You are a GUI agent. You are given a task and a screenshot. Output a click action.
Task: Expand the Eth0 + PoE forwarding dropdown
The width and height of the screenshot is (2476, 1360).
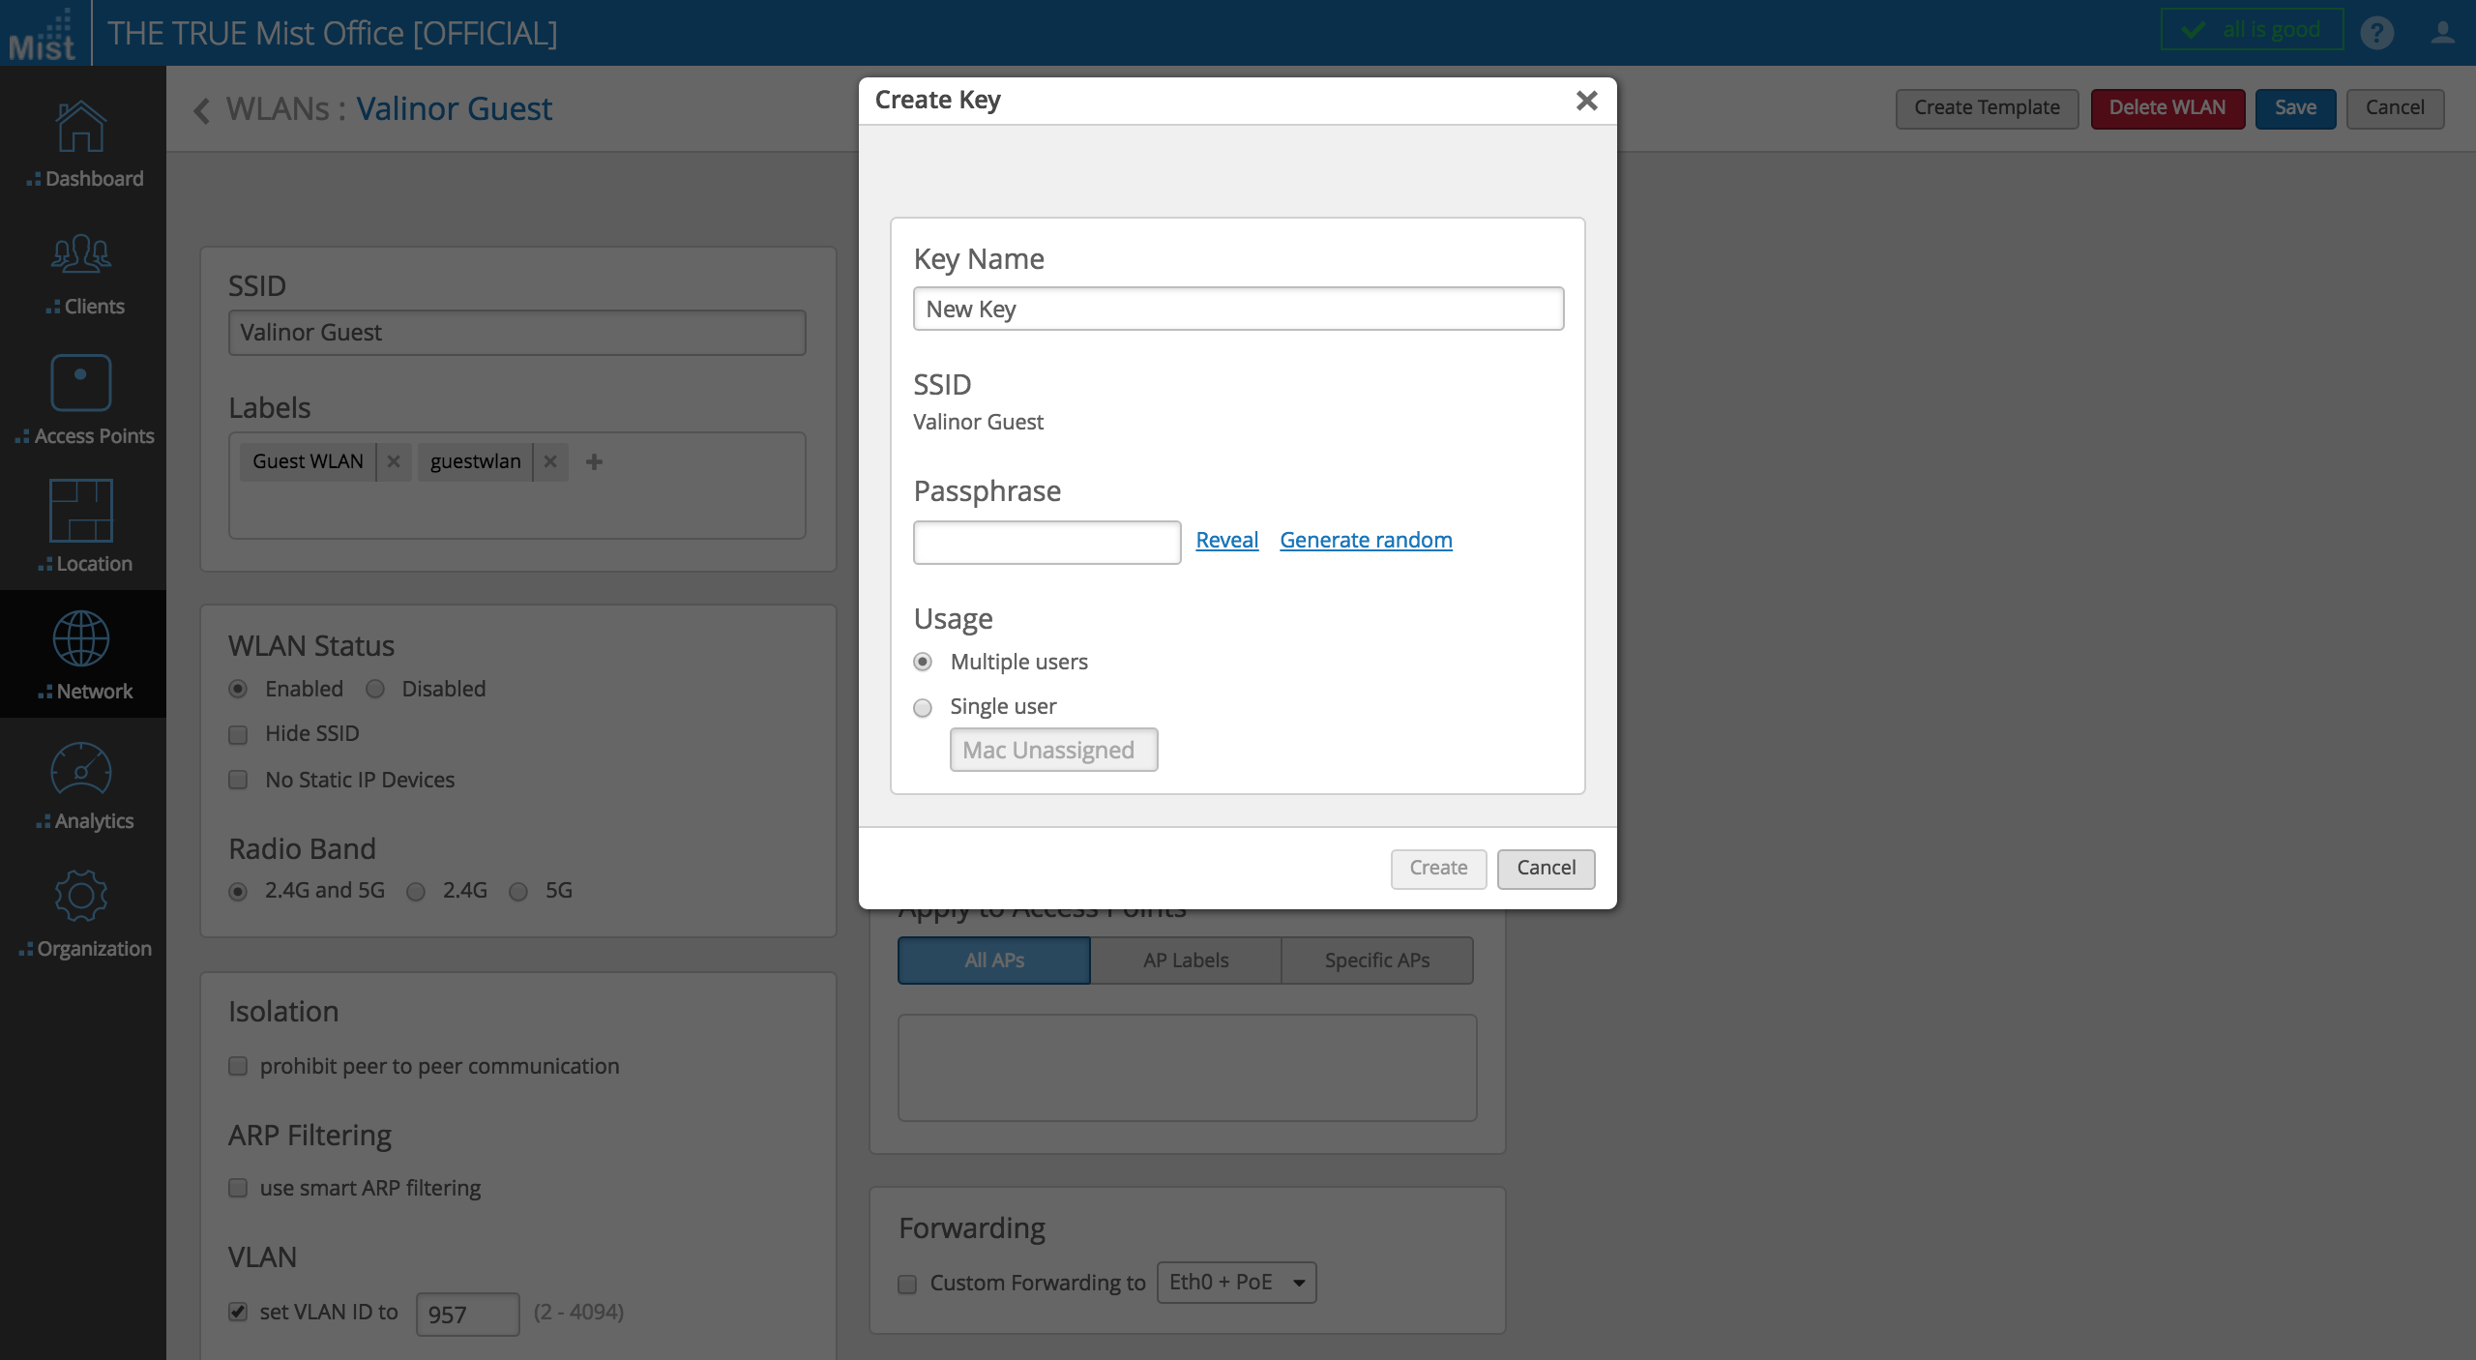click(x=1236, y=1283)
